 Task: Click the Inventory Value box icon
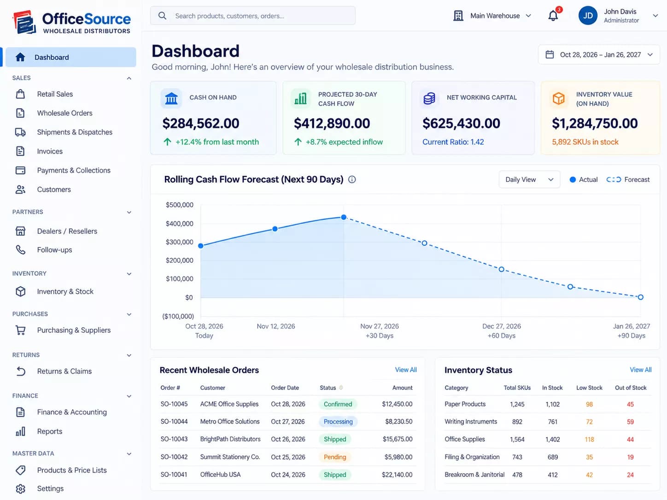pyautogui.click(x=559, y=99)
